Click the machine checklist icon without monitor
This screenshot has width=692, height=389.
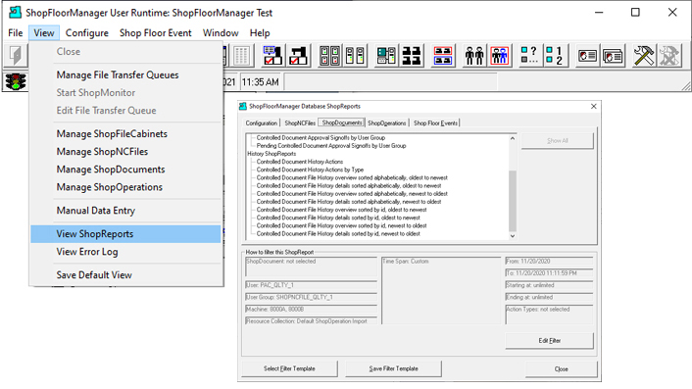pyautogui.click(x=299, y=56)
